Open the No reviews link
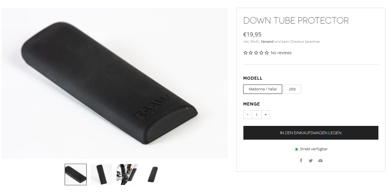 pyautogui.click(x=281, y=53)
